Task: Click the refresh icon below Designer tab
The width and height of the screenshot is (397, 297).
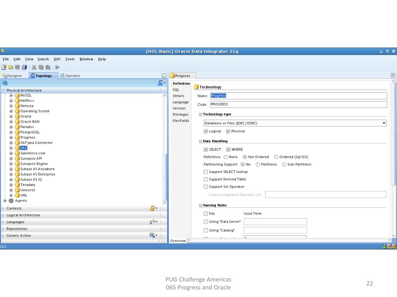Action: pos(5,83)
